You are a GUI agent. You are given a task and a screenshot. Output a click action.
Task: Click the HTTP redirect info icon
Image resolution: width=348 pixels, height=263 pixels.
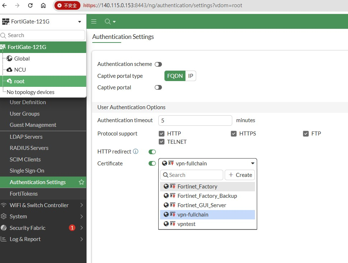[x=136, y=151]
